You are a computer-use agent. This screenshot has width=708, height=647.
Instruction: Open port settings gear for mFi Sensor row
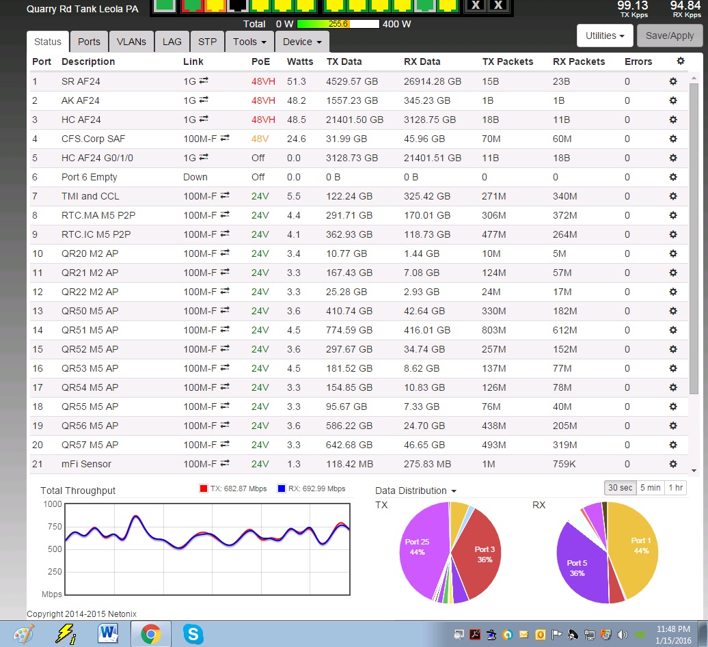(672, 464)
